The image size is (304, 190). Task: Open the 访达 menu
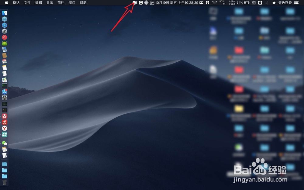pyautogui.click(x=16, y=2)
